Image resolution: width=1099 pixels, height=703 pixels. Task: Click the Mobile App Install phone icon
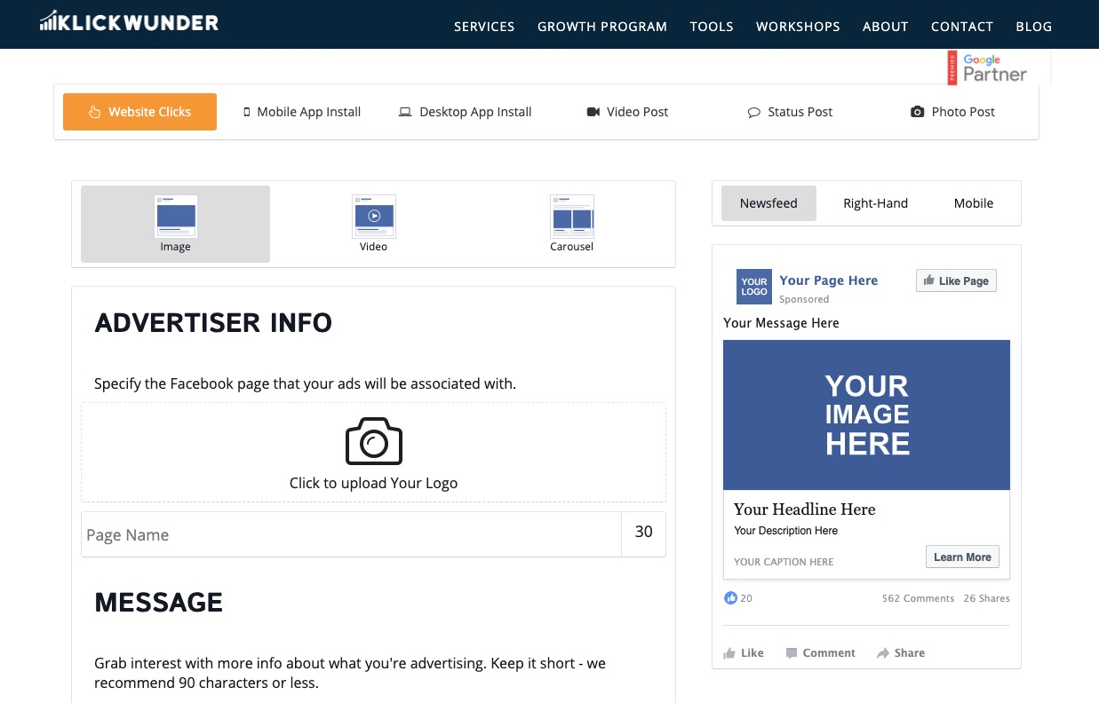coord(246,111)
